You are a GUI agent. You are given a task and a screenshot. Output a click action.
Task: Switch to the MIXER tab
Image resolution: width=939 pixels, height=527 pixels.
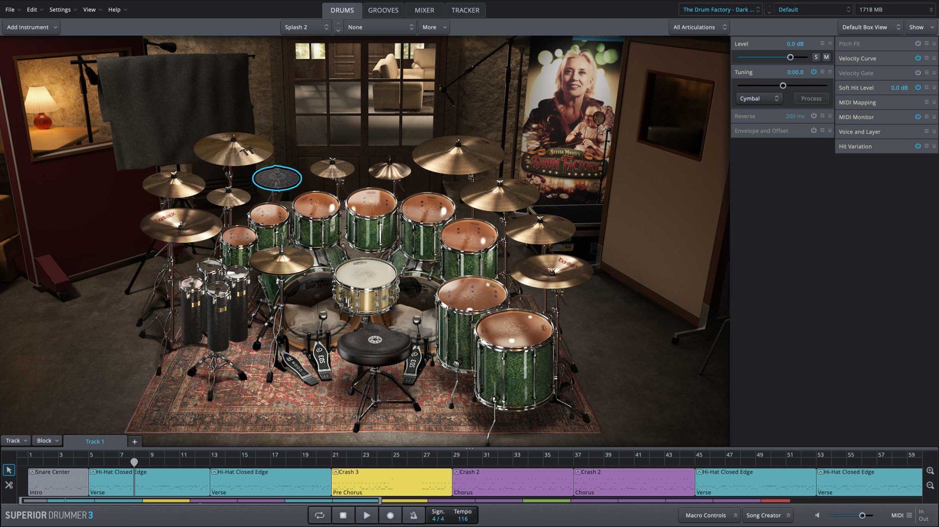pyautogui.click(x=424, y=10)
